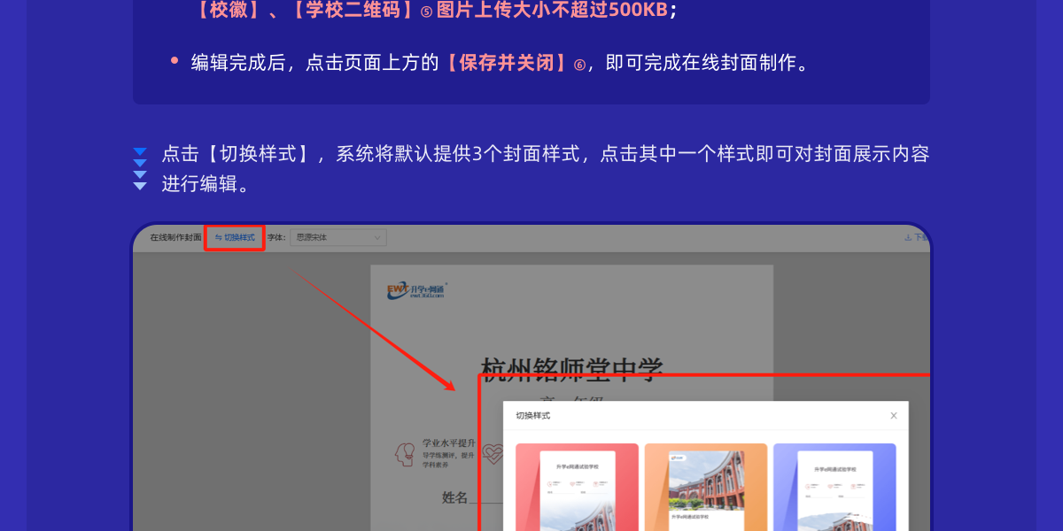Viewport: 1063px width, 531px height.
Task: Click the 【学校二维码】 highlighted text
Action: [354, 11]
